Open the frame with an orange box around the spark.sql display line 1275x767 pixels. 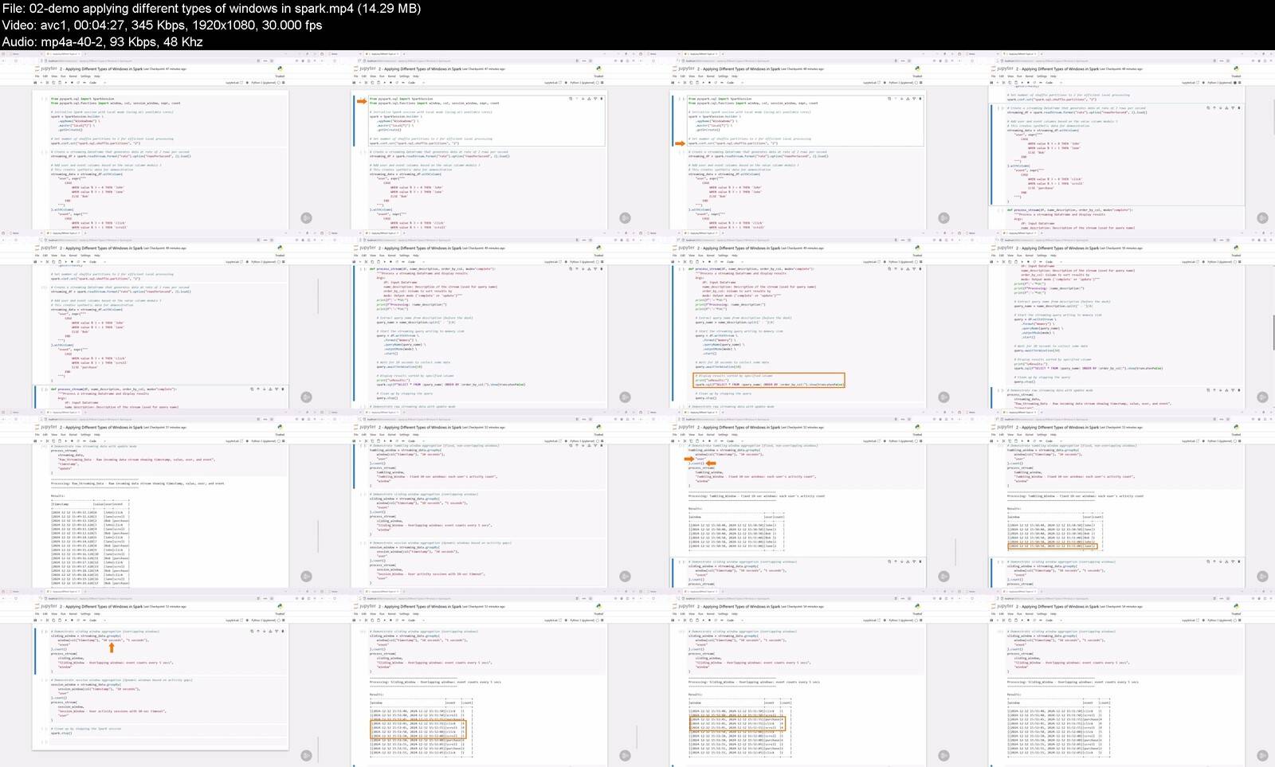click(797, 319)
